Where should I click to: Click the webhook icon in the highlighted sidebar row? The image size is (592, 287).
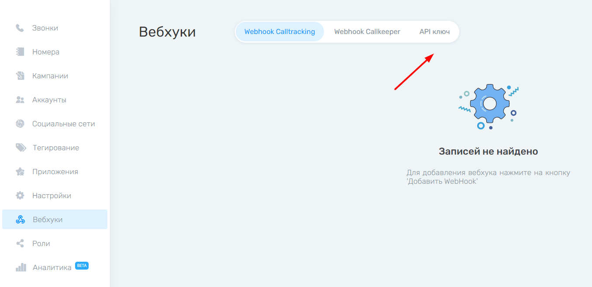pos(20,219)
